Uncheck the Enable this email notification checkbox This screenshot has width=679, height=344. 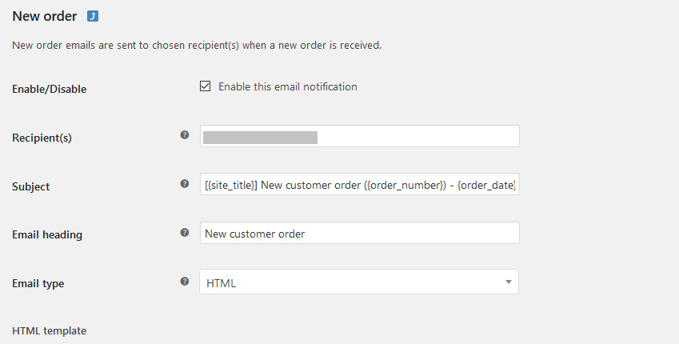point(206,86)
